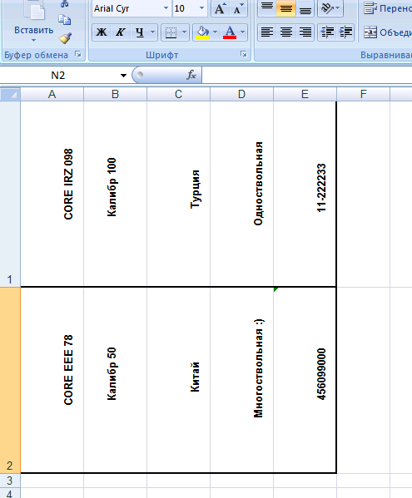Select column C header
412x498 pixels.
point(178,94)
